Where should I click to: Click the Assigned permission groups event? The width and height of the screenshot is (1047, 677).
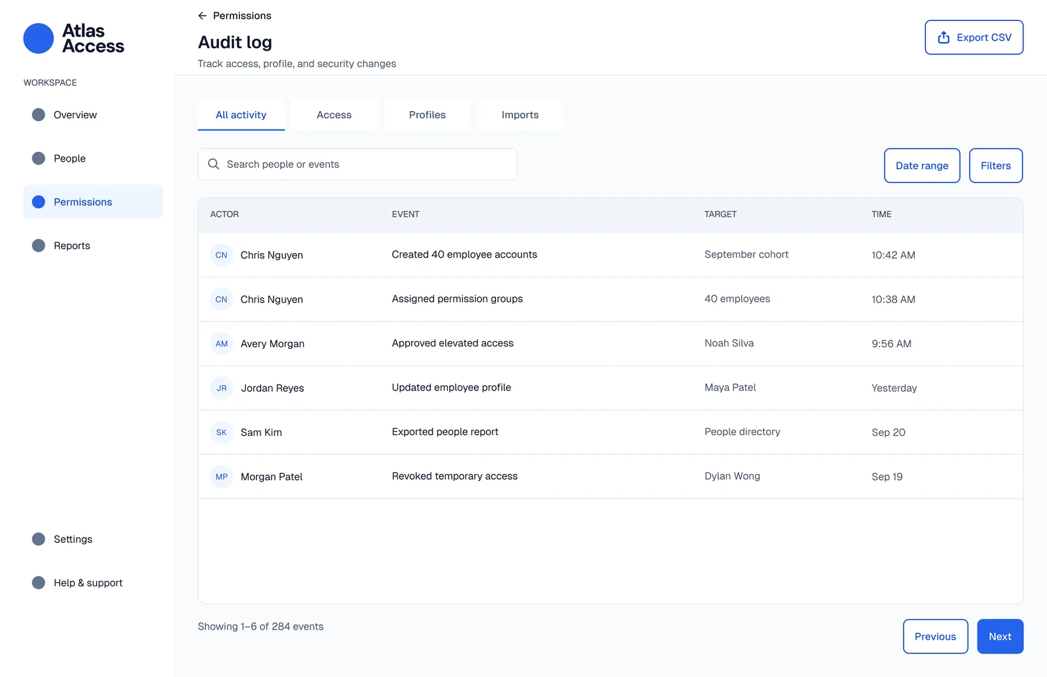point(457,298)
